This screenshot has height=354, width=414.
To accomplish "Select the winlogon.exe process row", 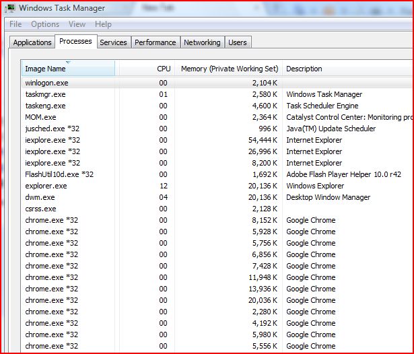I will [x=47, y=83].
